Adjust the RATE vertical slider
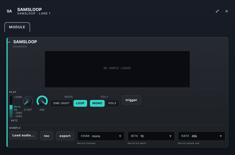The height and width of the screenshot is (155, 235). (11, 107)
